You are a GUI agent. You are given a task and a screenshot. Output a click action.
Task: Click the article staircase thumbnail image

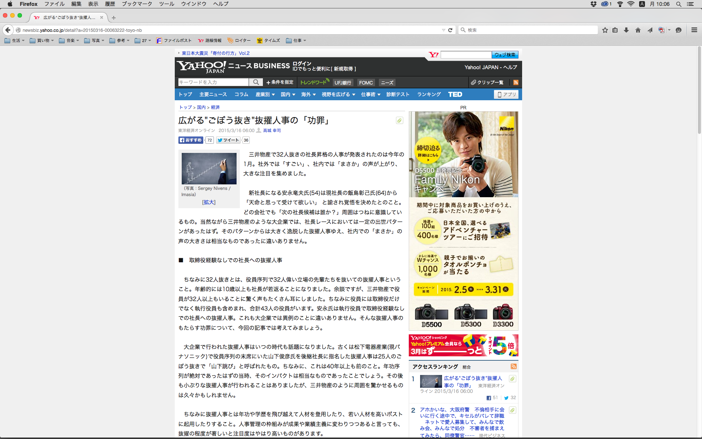tap(209, 169)
